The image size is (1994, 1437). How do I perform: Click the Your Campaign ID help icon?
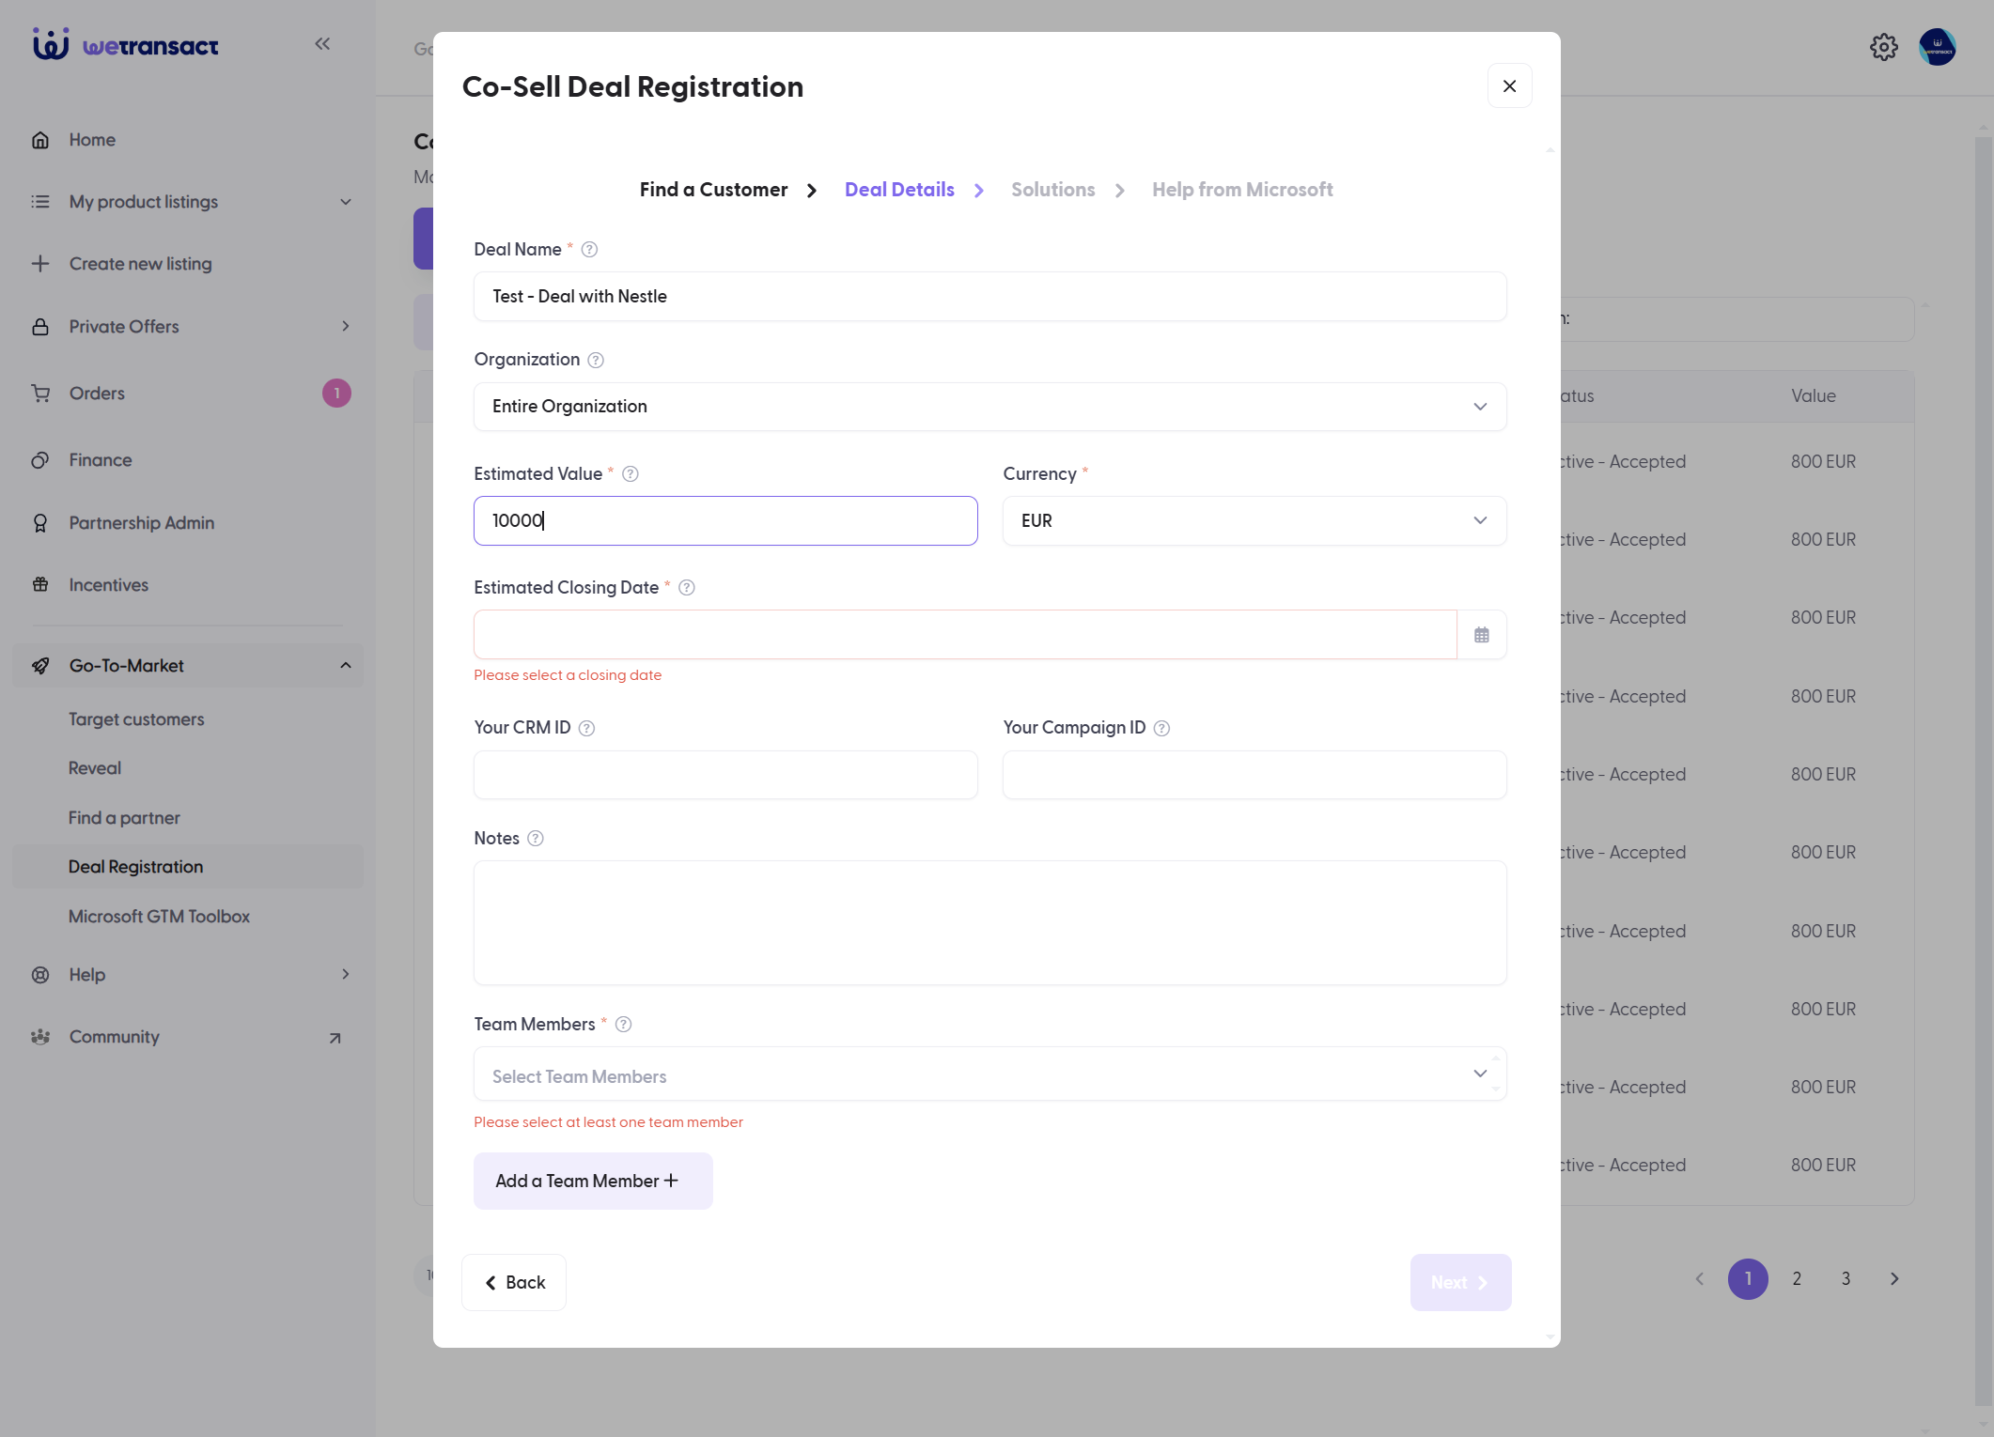coord(1161,728)
